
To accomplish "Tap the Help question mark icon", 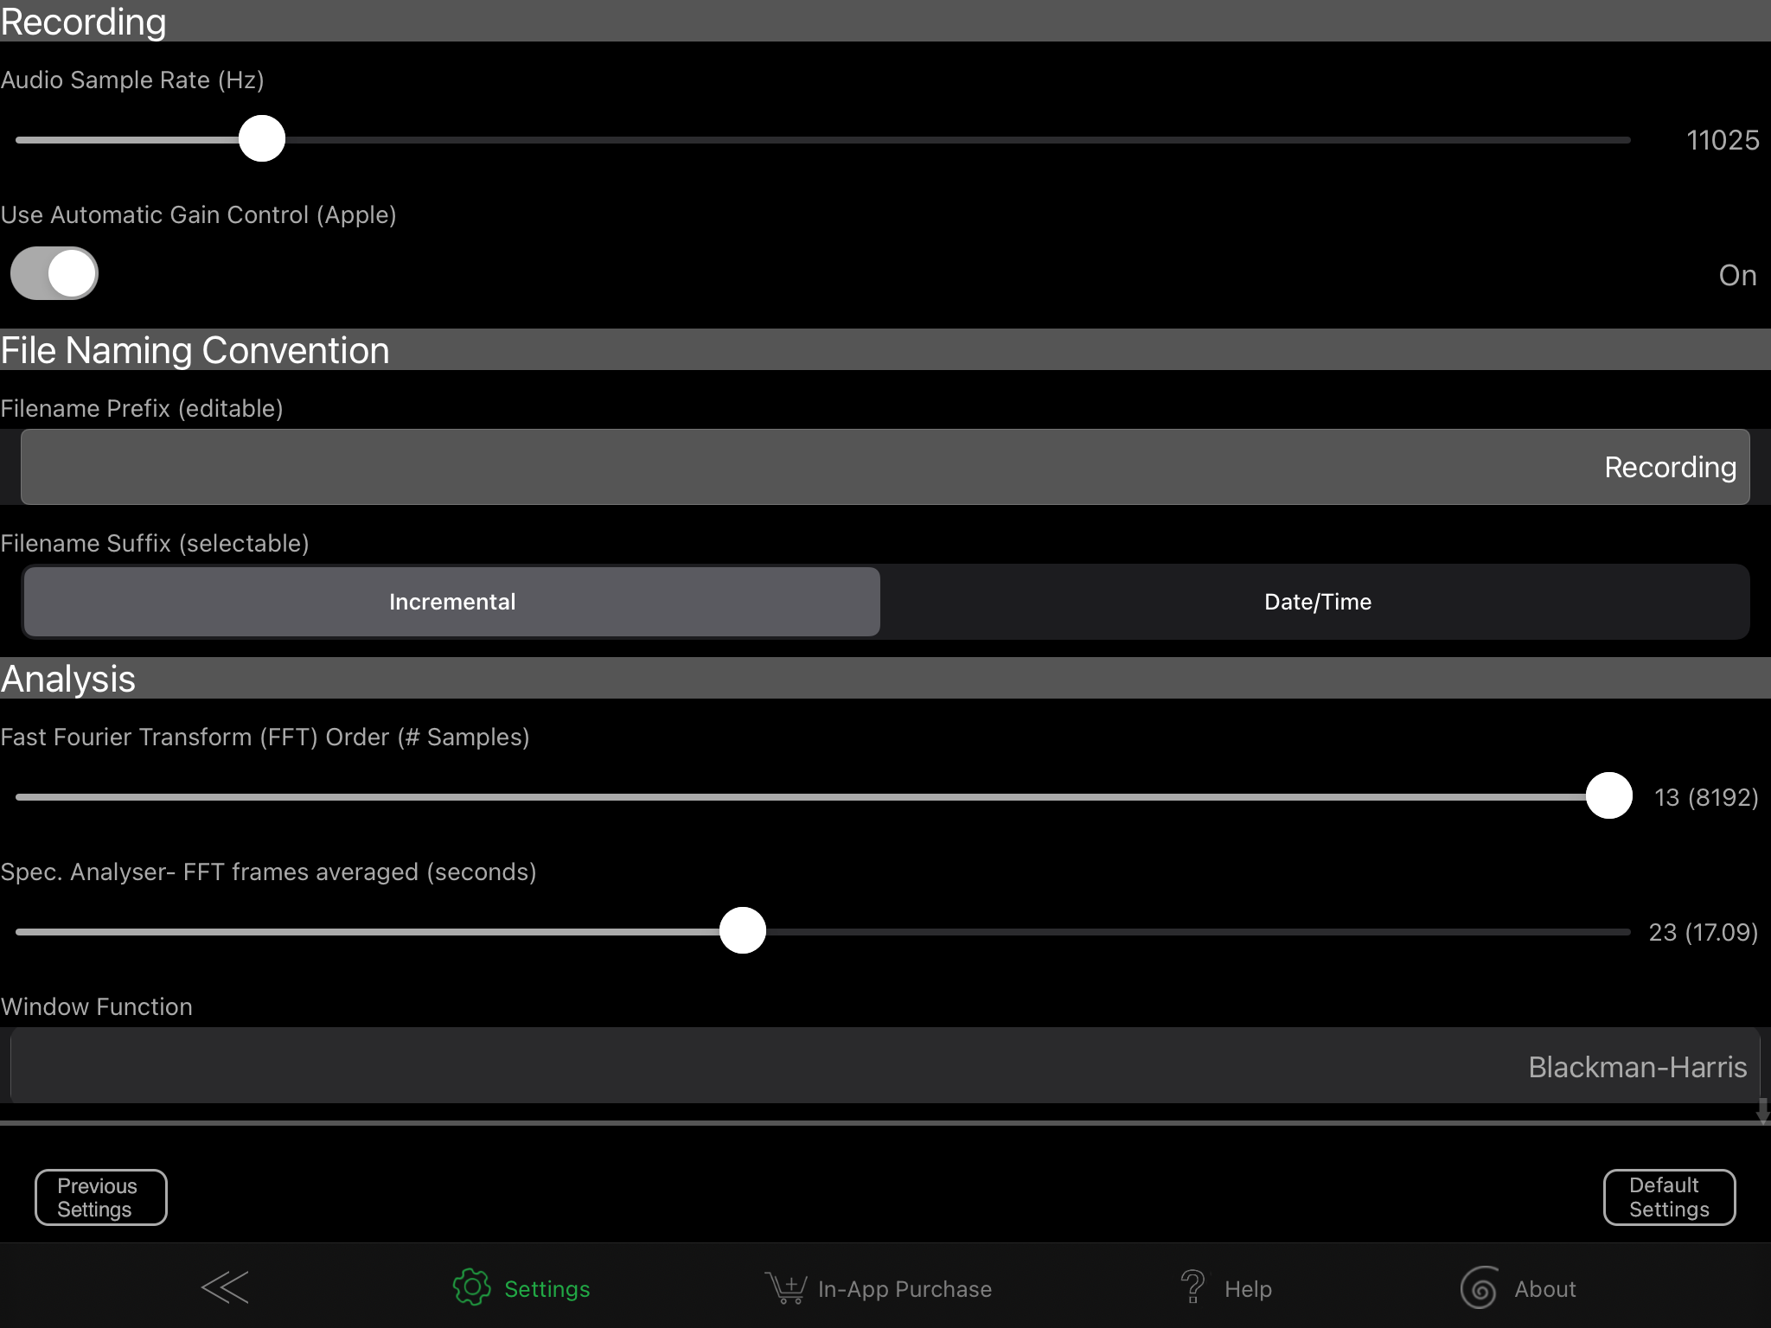I will (x=1193, y=1287).
